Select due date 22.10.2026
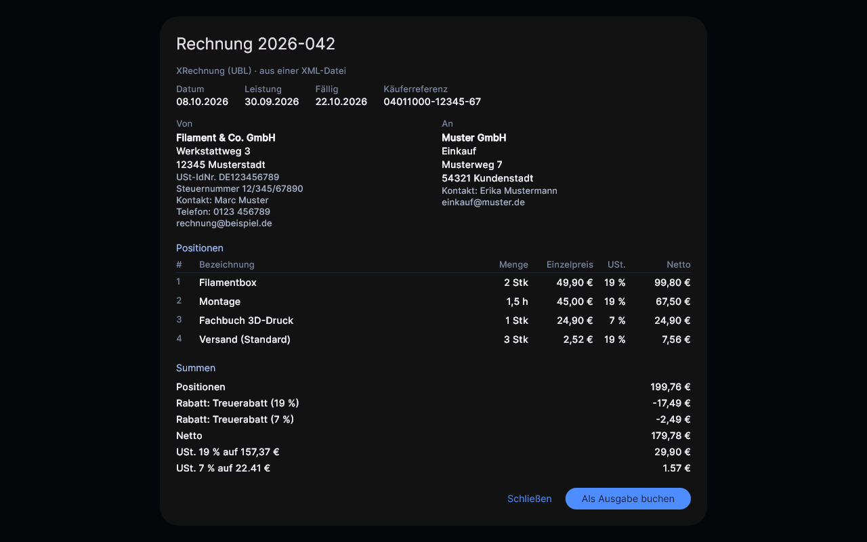867x542 pixels. coord(341,102)
